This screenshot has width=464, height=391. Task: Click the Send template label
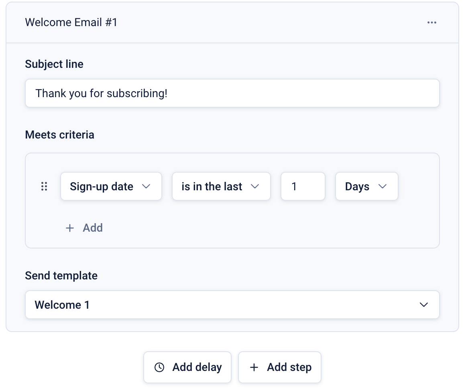tap(61, 276)
